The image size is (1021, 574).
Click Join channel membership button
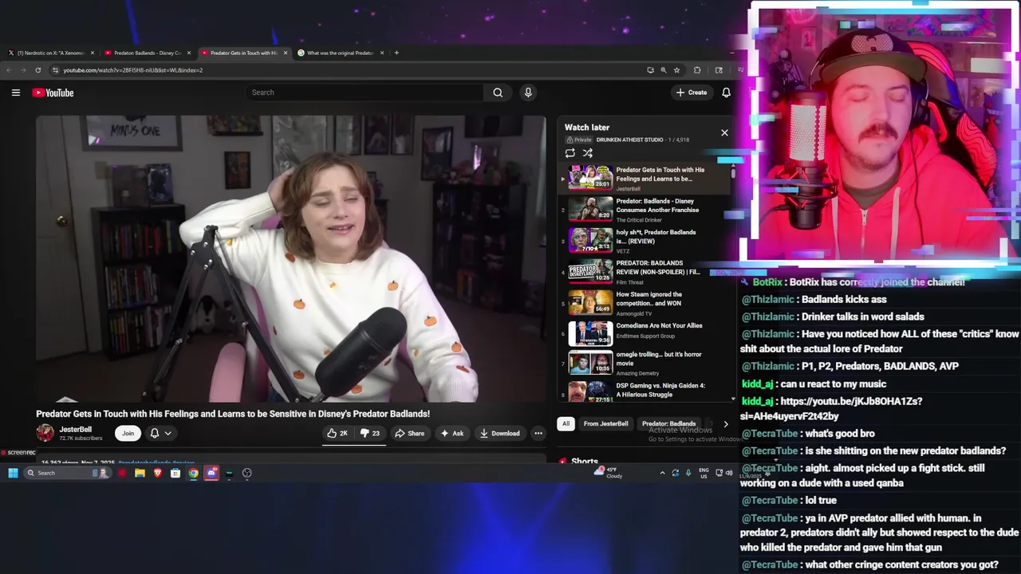pos(128,433)
